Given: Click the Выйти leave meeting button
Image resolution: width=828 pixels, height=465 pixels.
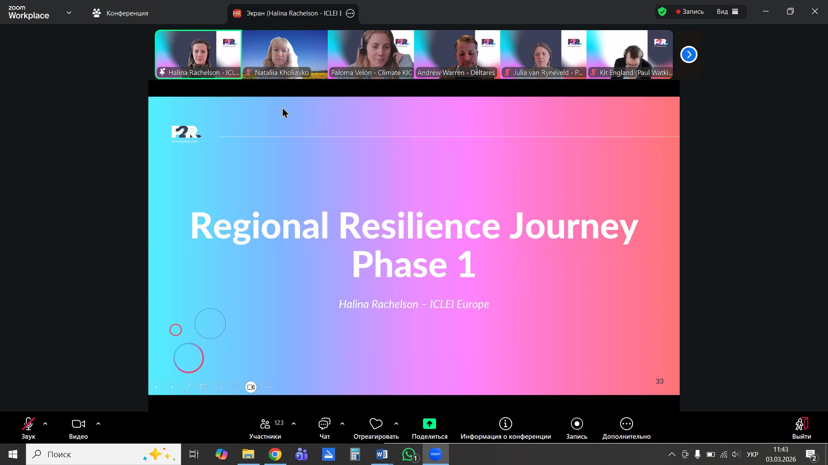Looking at the screenshot, I should (x=801, y=425).
